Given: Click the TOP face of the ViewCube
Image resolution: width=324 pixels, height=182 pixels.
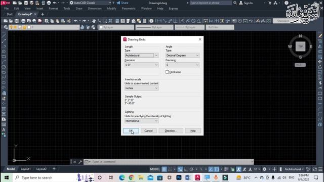Looking at the screenshot, I should (300, 47).
